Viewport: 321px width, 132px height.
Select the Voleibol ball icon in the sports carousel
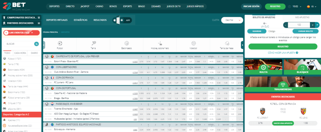pos(193,43)
